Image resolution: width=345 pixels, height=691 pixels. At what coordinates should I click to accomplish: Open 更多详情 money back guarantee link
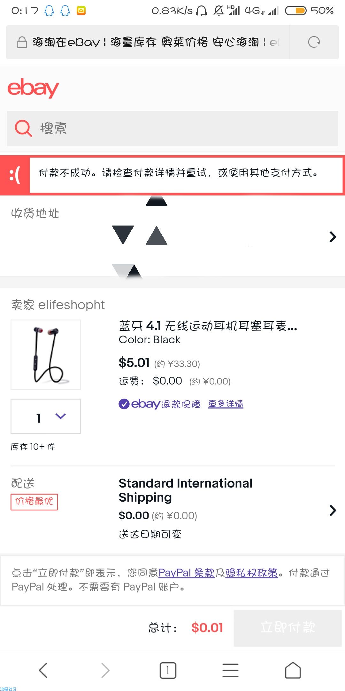(226, 404)
